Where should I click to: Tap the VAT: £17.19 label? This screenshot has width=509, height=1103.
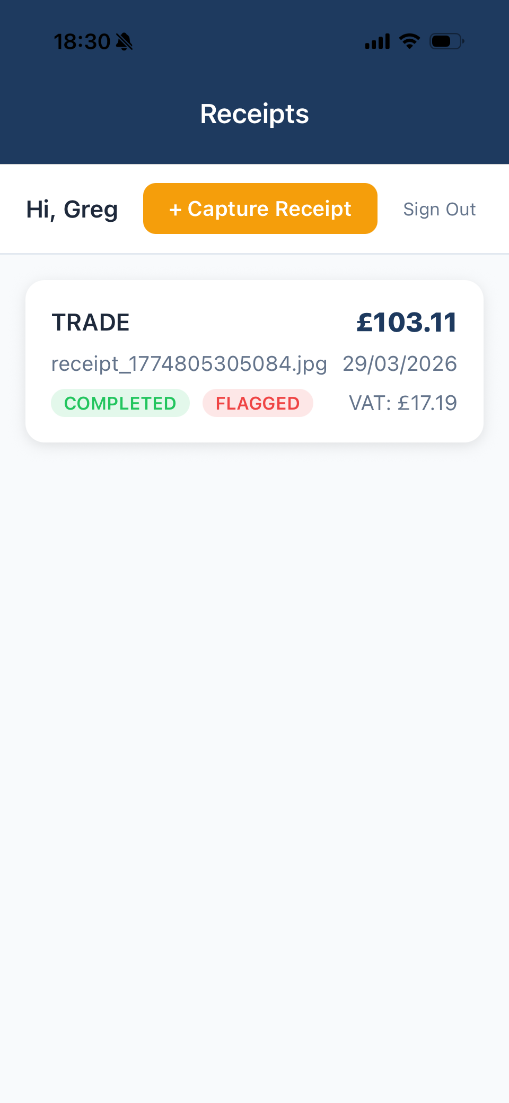(403, 403)
